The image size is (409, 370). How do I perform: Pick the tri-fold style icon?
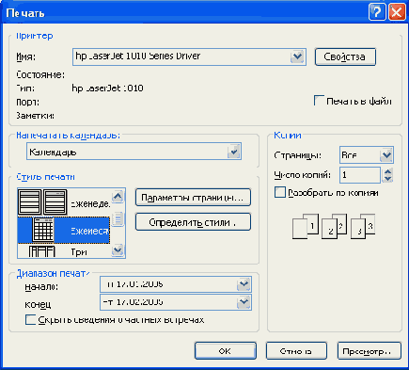pos(41,251)
